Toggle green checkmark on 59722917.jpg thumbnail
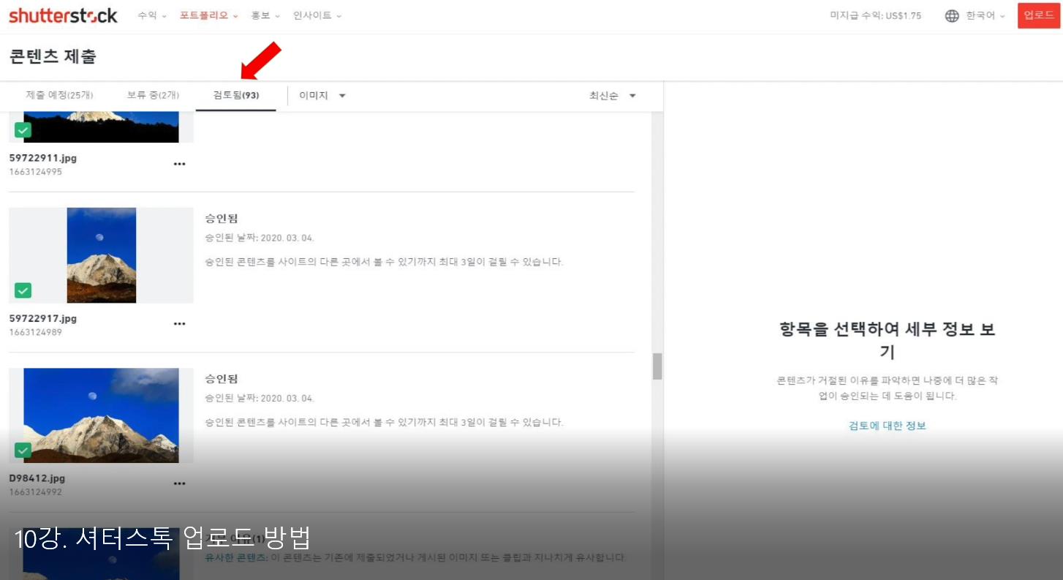1063x580 pixels. pos(23,290)
